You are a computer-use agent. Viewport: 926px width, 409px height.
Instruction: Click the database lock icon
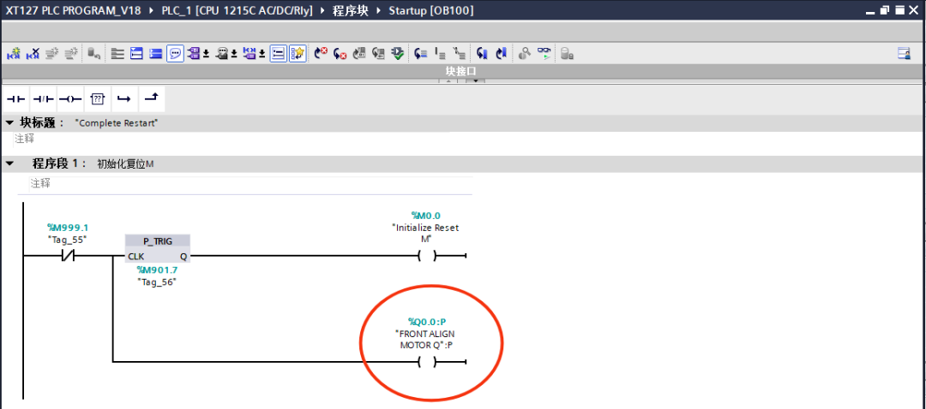click(x=566, y=54)
